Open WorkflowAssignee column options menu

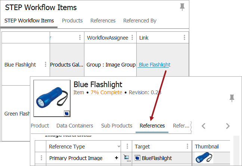(x=132, y=37)
